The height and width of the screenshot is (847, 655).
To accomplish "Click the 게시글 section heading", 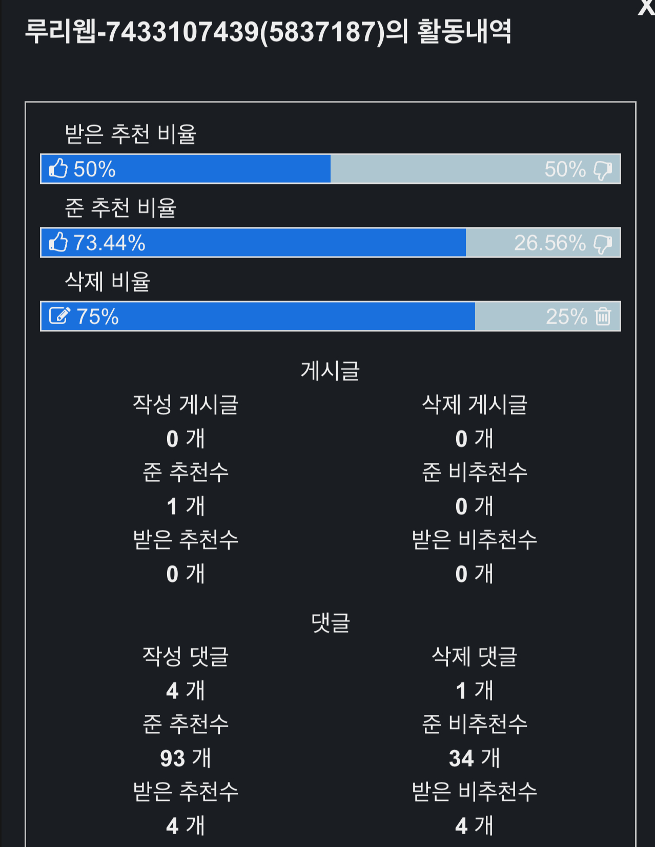I will [330, 370].
